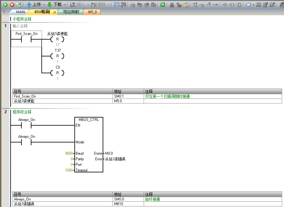
Task: Click the red Stop PLC button
Action: (x=12, y=5)
